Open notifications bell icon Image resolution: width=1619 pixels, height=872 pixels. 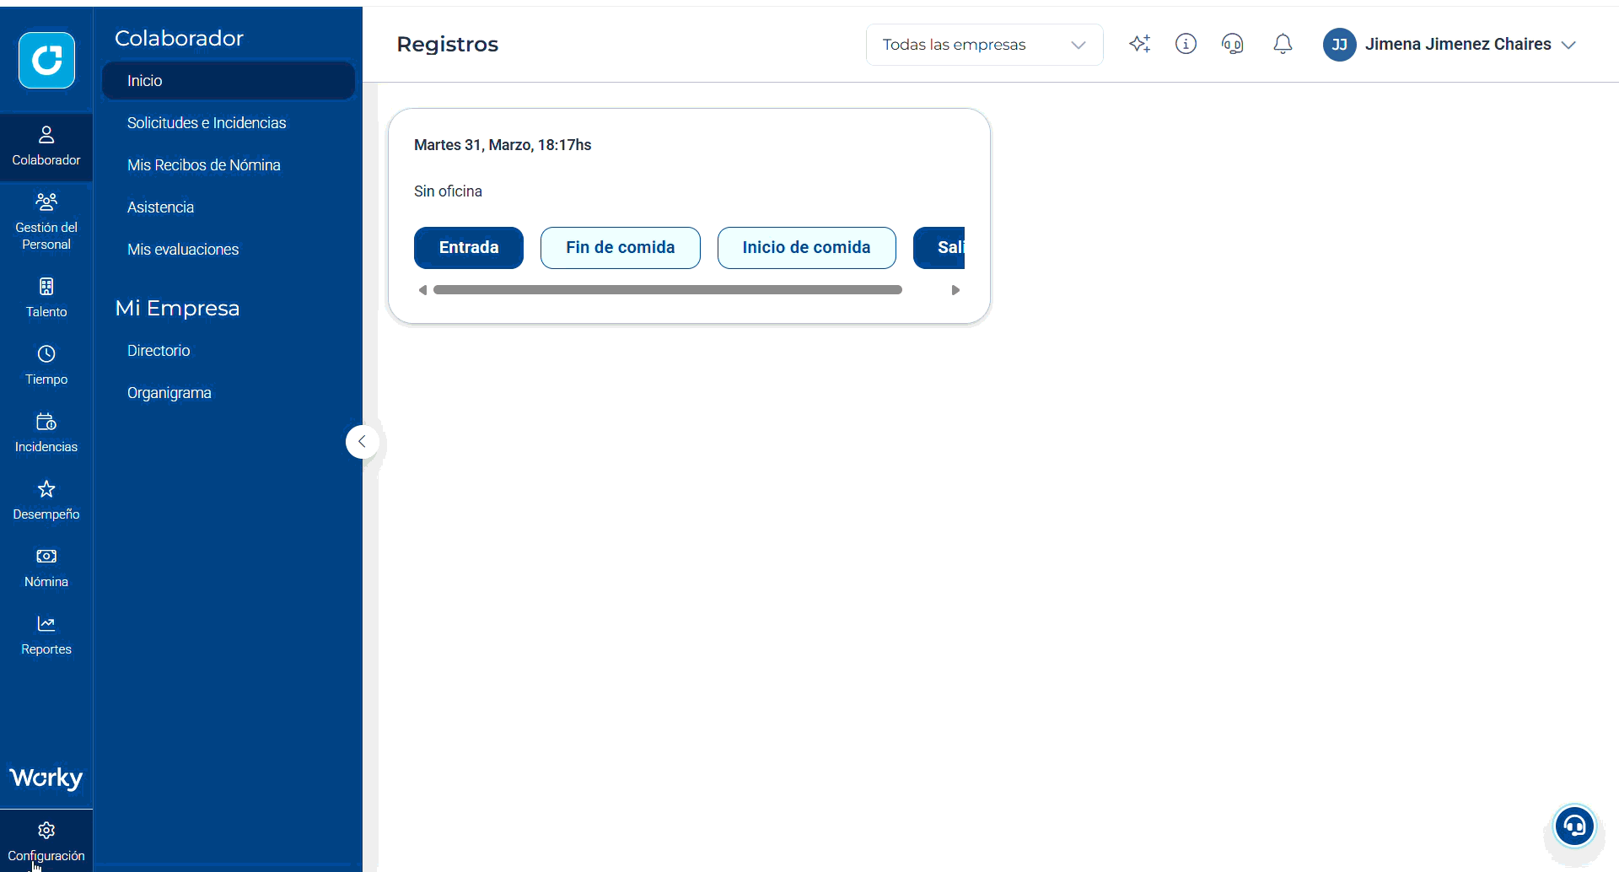(1283, 44)
